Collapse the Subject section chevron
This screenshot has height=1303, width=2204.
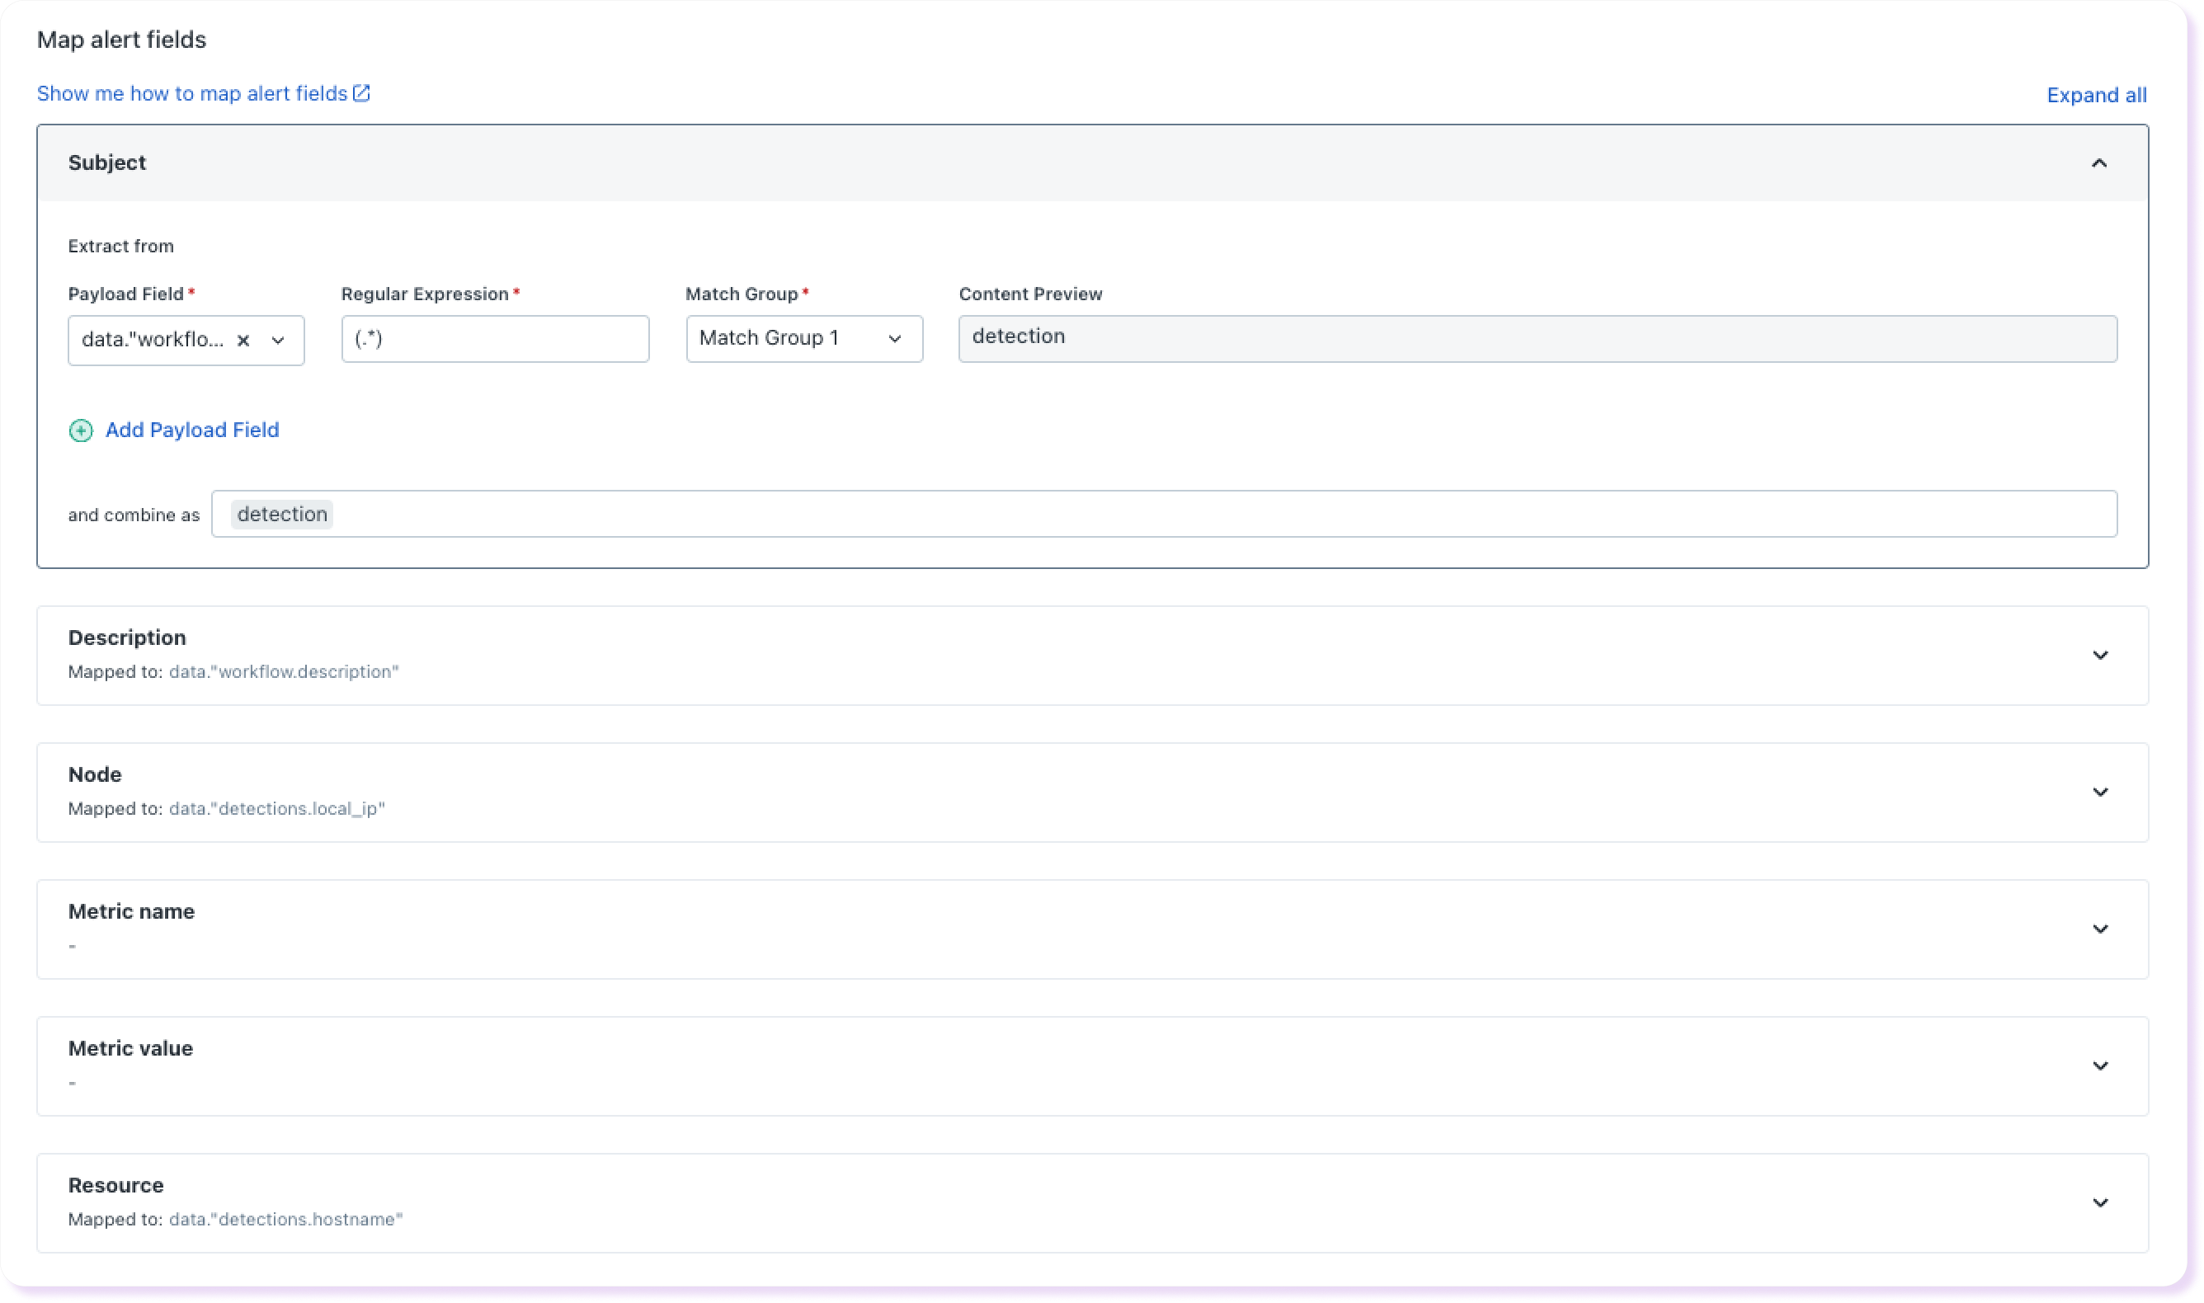click(x=2098, y=163)
